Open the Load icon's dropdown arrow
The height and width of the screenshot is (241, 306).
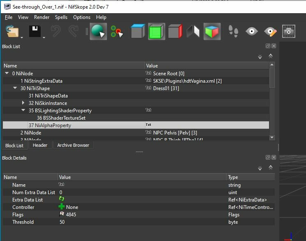tap(22, 37)
